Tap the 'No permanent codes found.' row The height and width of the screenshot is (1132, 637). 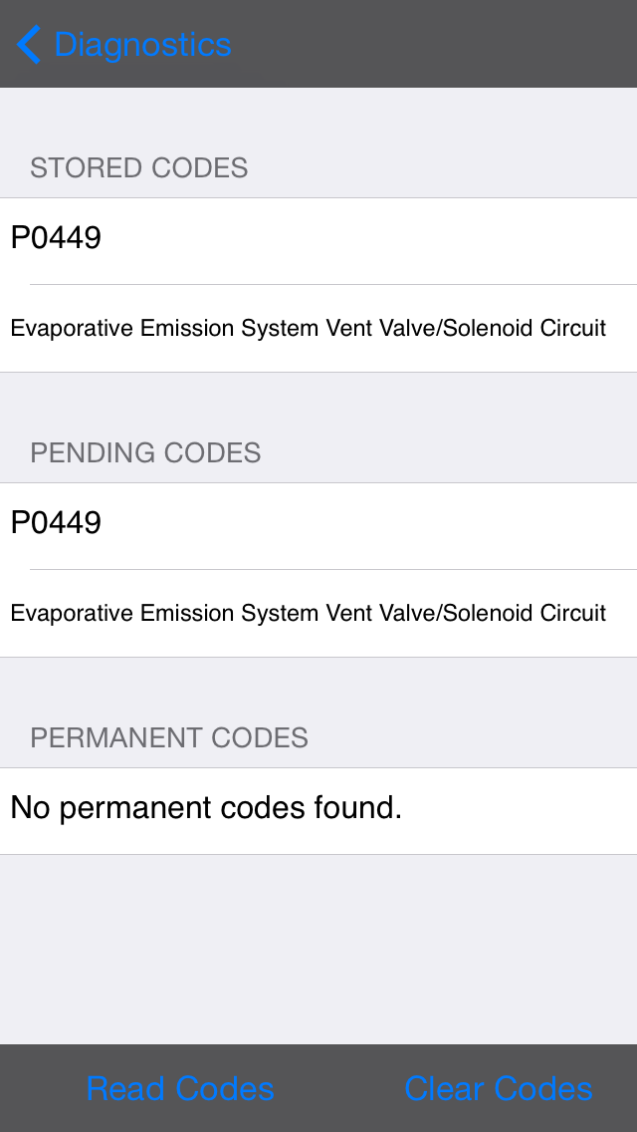(206, 809)
